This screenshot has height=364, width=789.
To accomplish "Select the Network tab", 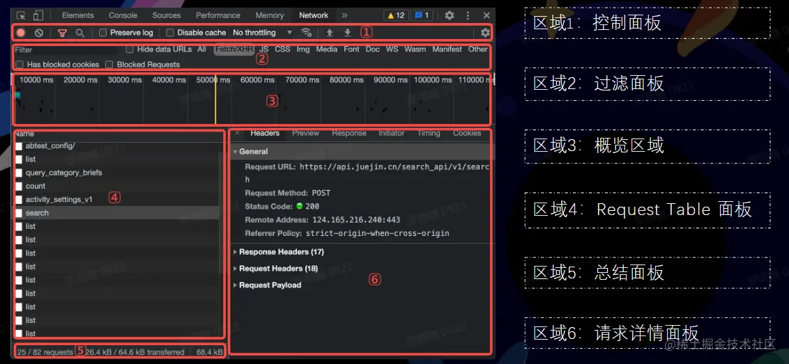I will coord(314,15).
